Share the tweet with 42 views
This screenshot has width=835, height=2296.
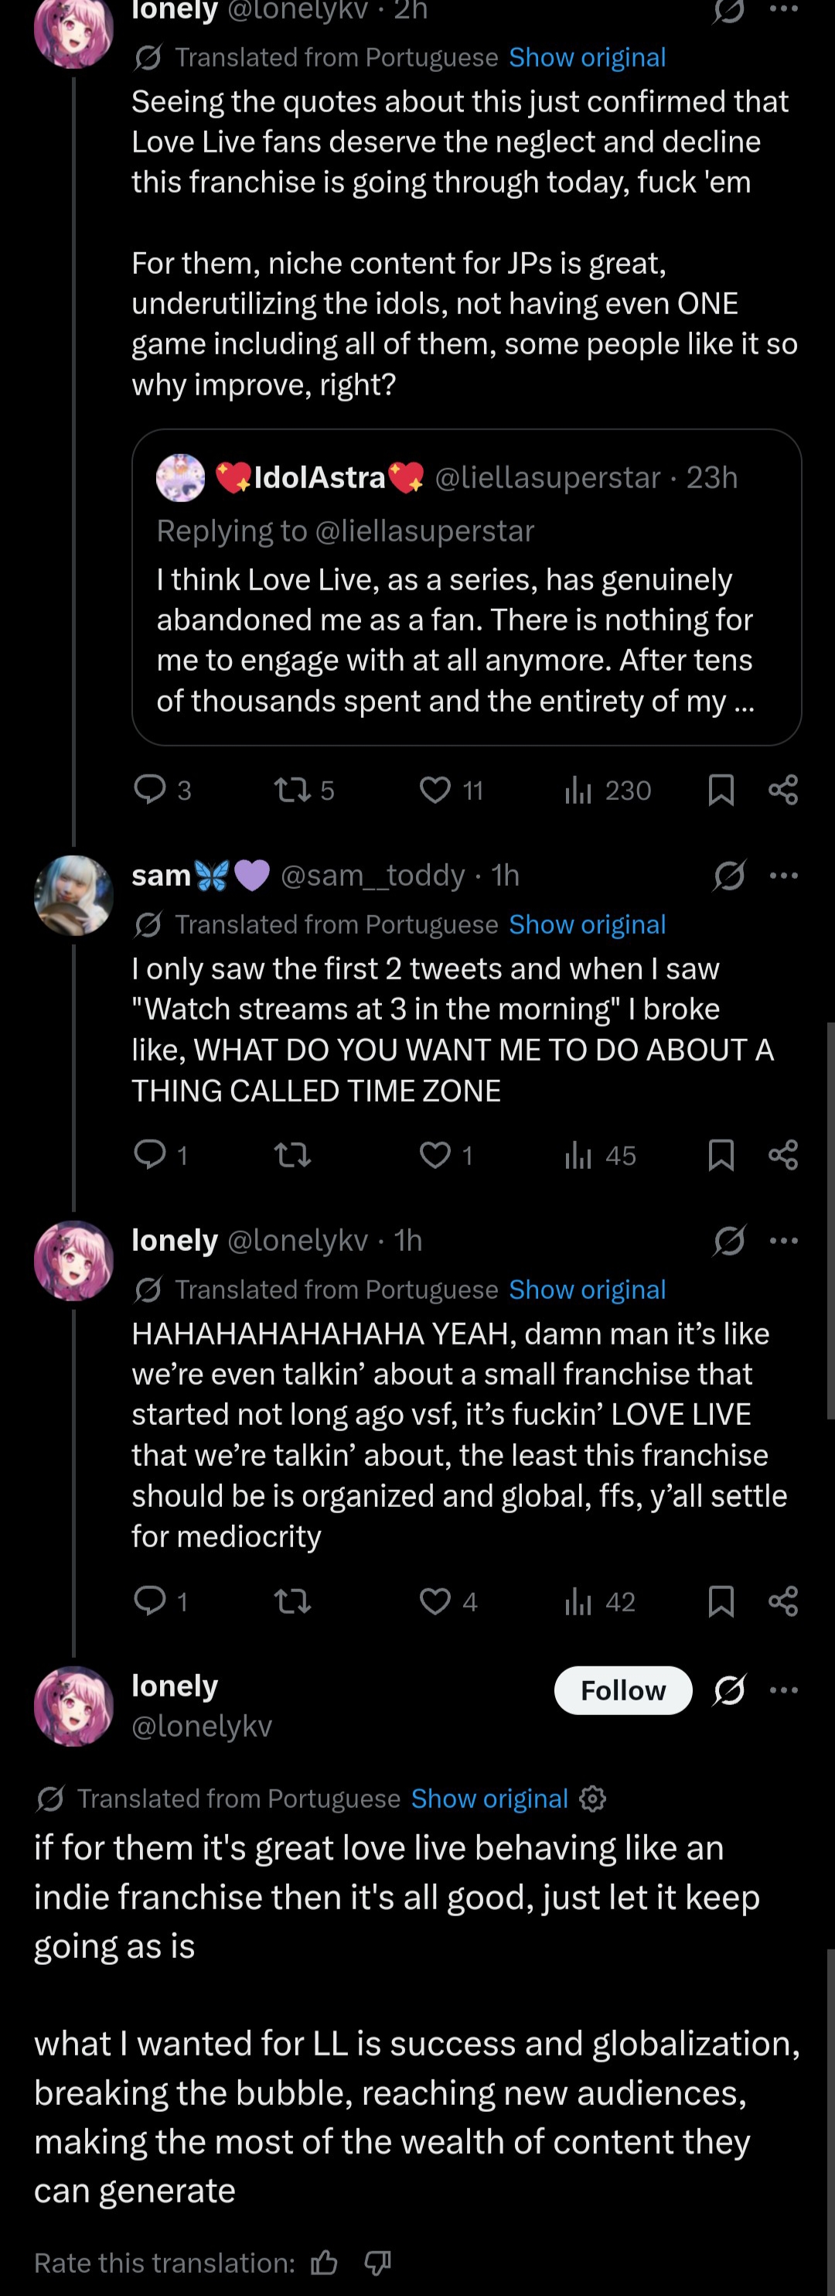click(782, 1601)
